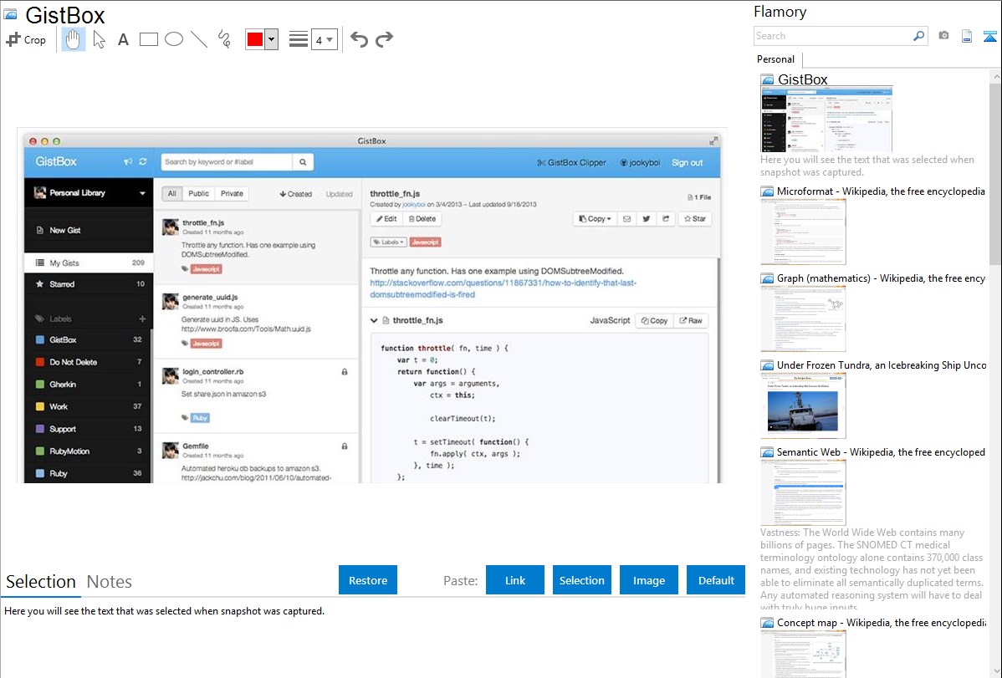Select the Concept map snapshot title

click(881, 623)
